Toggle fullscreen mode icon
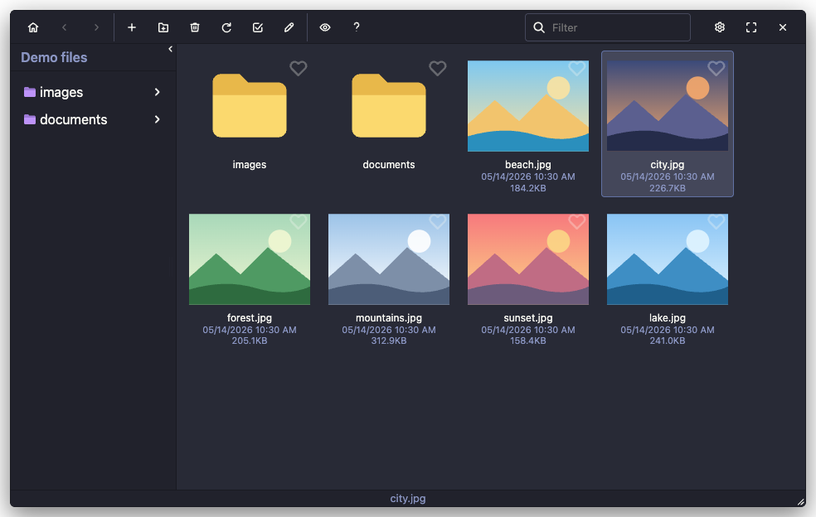 (751, 27)
